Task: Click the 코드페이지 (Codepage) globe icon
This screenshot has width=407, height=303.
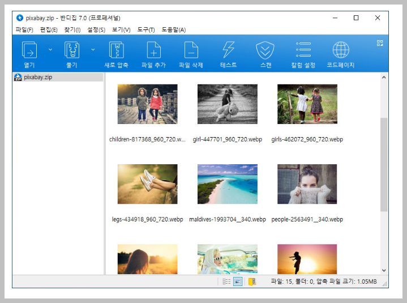Action: 341,50
